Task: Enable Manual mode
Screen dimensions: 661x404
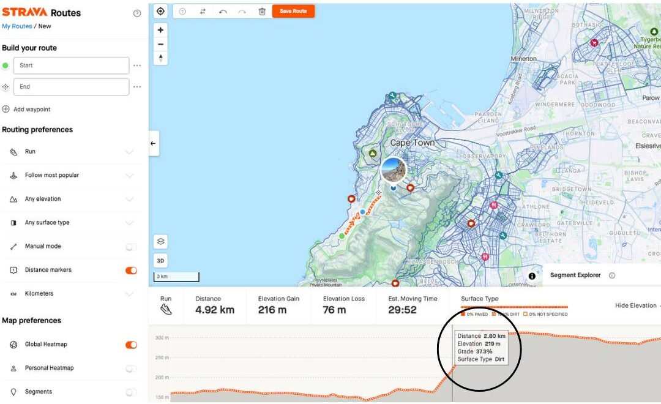Action: coord(131,247)
